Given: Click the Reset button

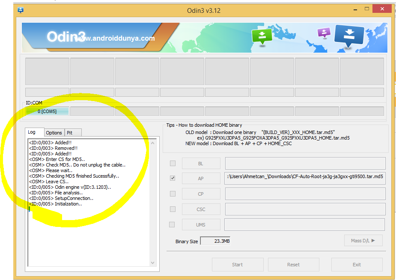Looking at the screenshot, I should [x=293, y=265].
